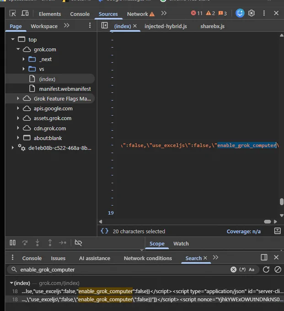Click the pretty print braces icon
Screen dimensions: 284x311
click(105, 231)
